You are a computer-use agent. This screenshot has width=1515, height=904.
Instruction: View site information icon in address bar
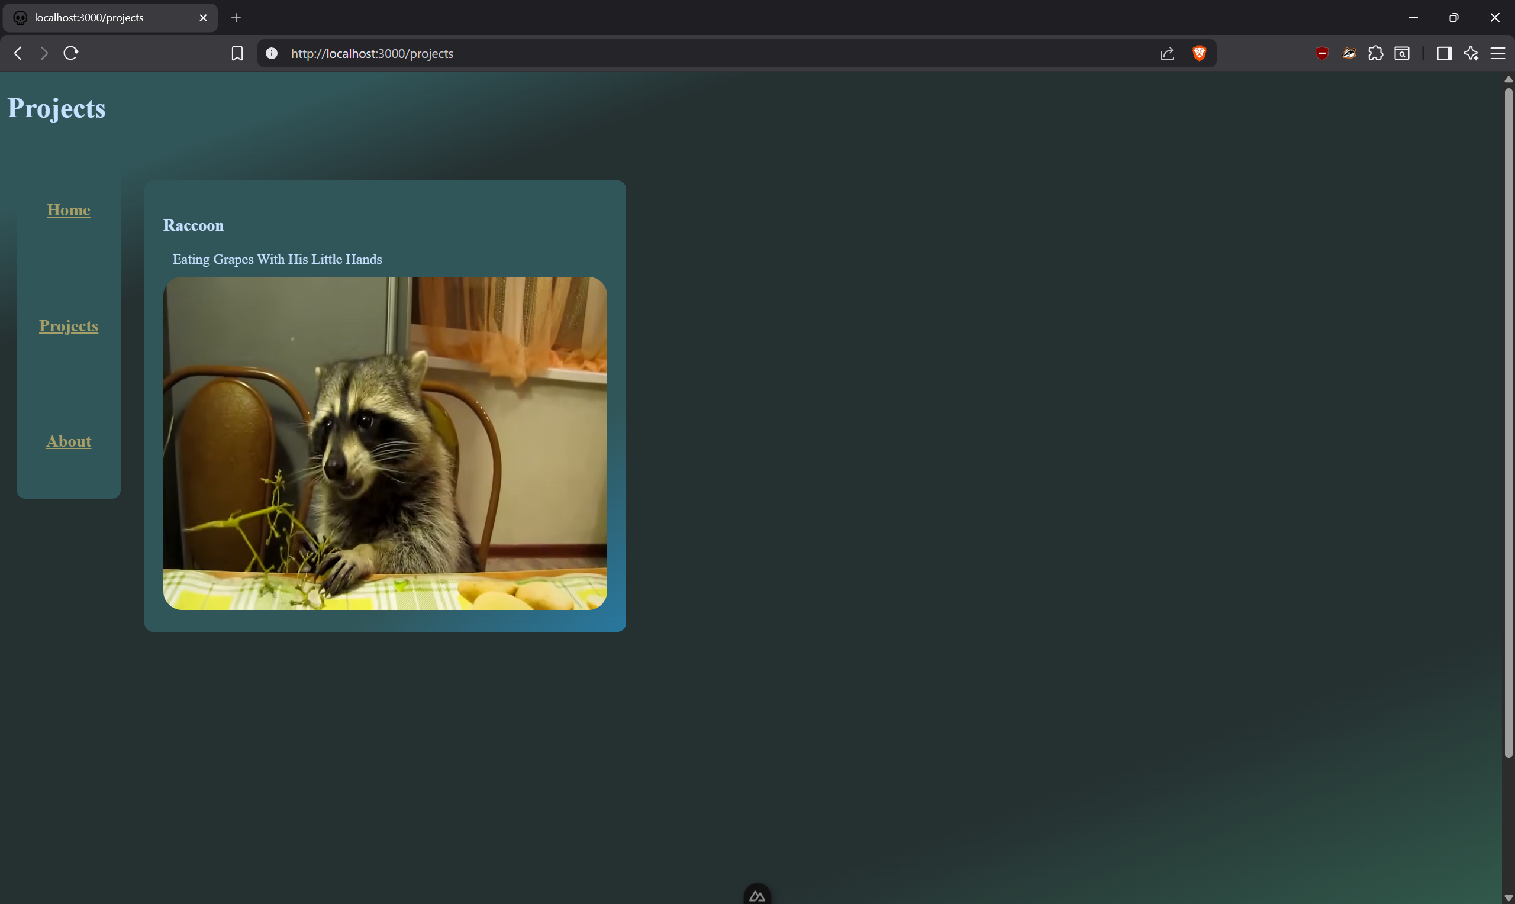(x=272, y=54)
